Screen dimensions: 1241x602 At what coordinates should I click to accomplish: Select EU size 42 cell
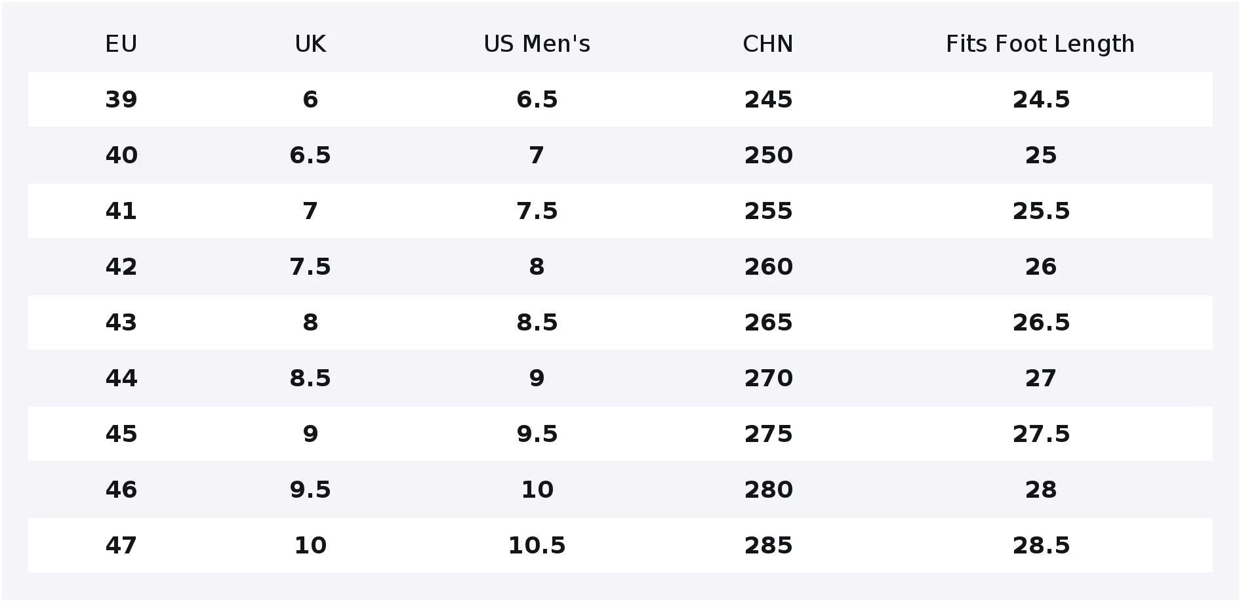pyautogui.click(x=121, y=267)
